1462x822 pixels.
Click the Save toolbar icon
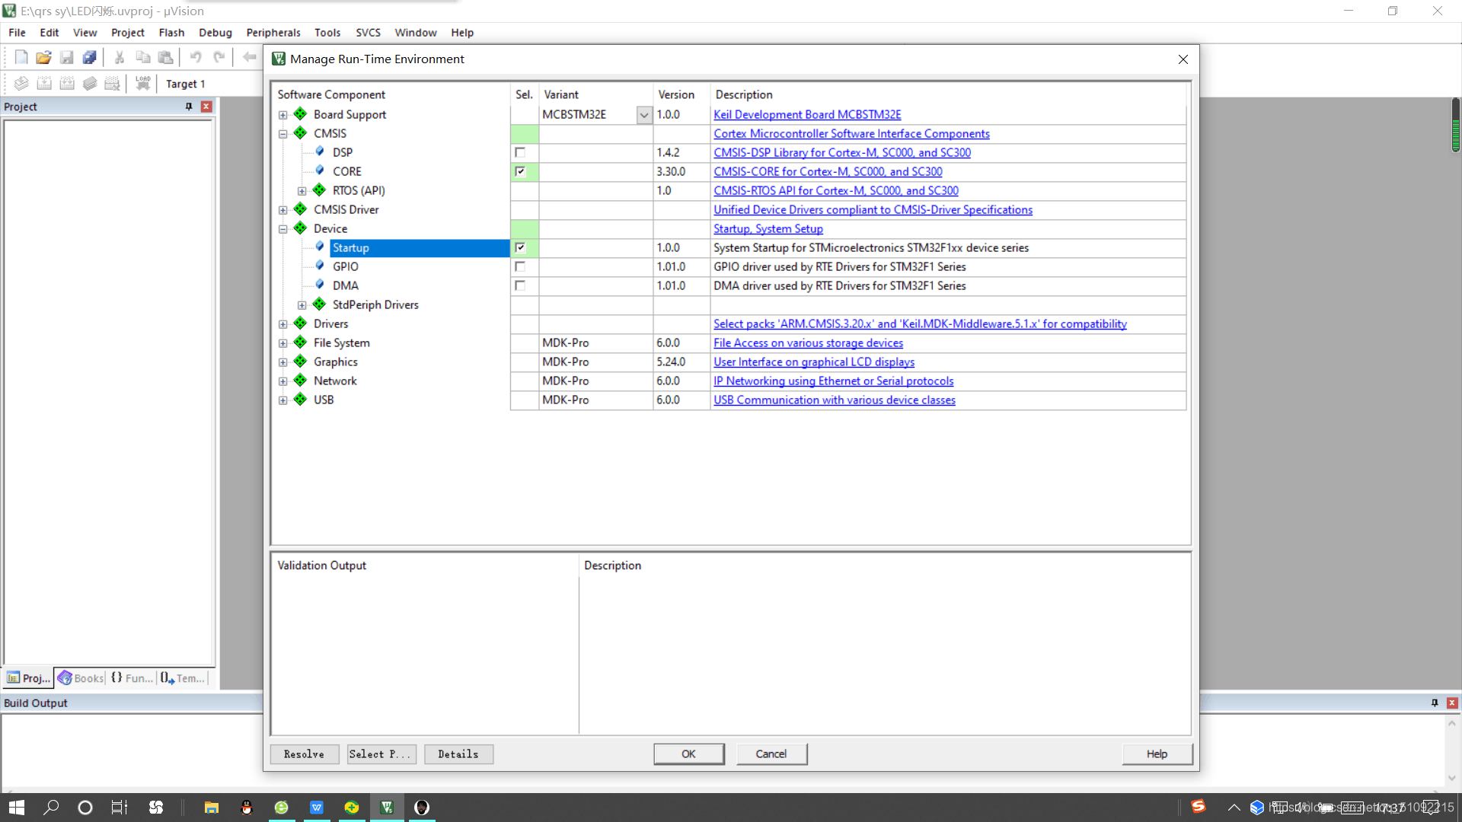pyautogui.click(x=67, y=57)
